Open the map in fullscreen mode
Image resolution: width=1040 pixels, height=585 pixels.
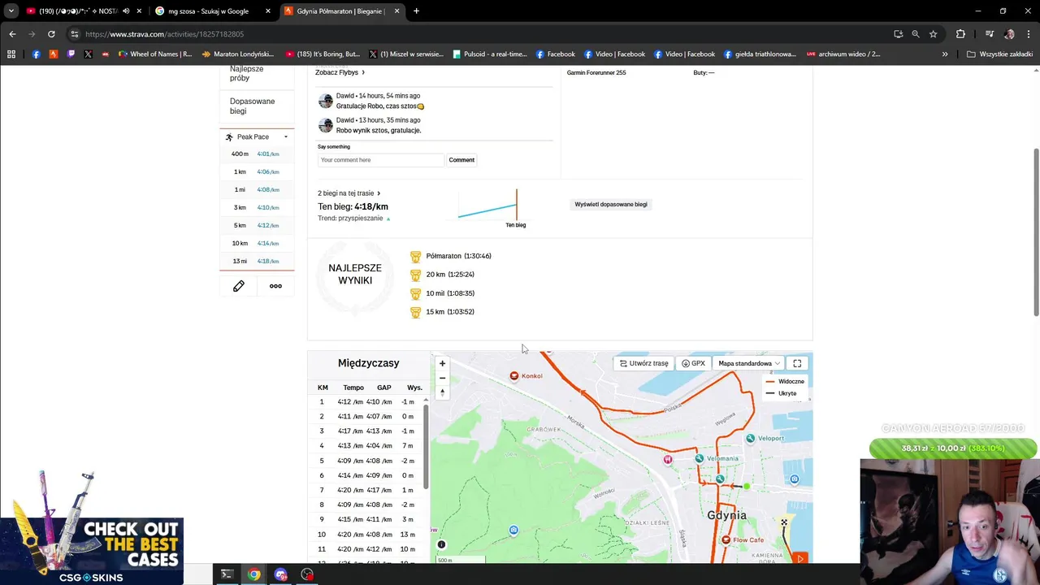(x=797, y=363)
